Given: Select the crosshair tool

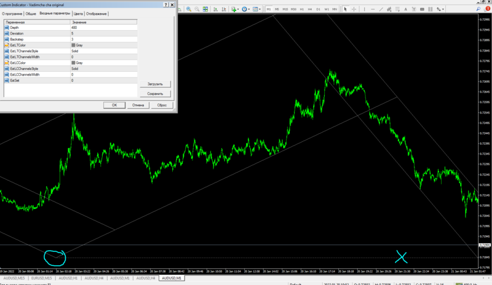Looking at the screenshot, I should [x=354, y=9].
